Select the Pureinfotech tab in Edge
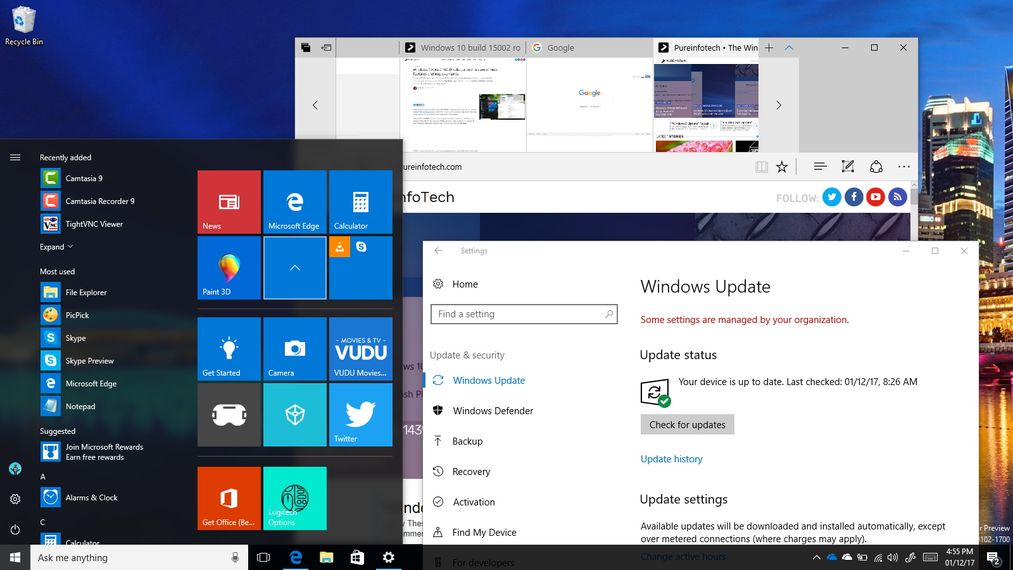The image size is (1013, 570). pos(706,47)
